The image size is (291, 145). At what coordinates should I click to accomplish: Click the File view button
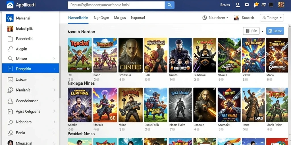coord(251,31)
